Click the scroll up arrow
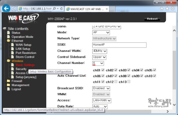The width and height of the screenshot is (178, 115). (x=174, y=30)
